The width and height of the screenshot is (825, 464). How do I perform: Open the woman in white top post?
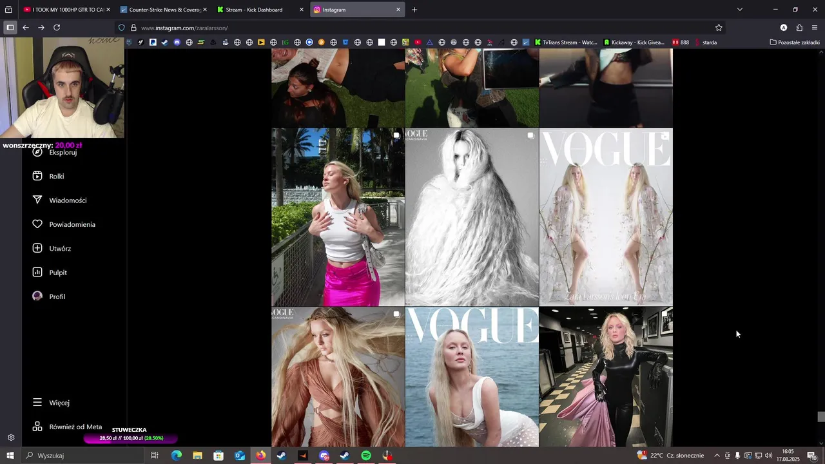(x=338, y=217)
